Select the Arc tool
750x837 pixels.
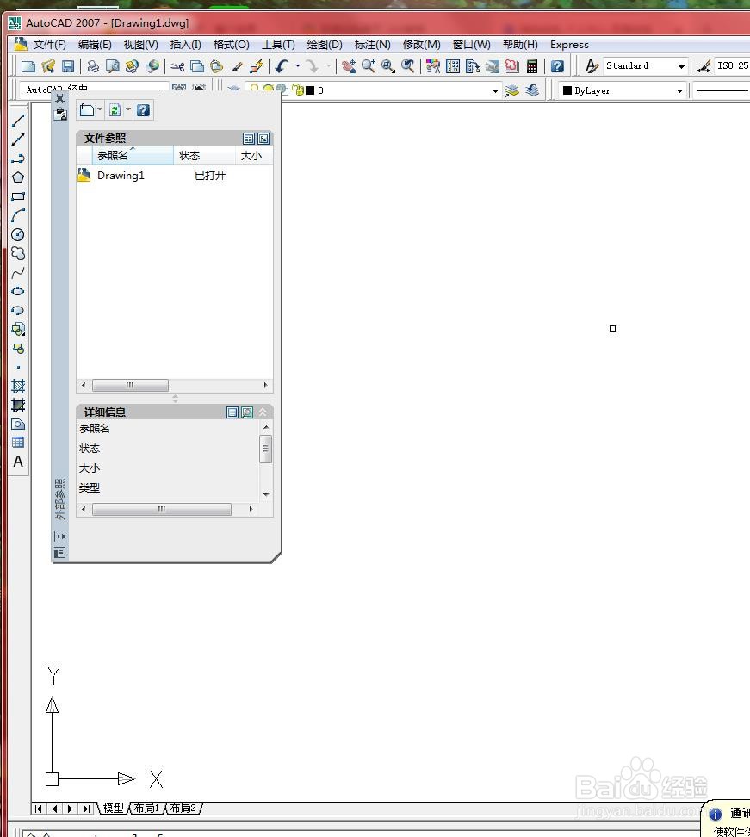coord(18,215)
